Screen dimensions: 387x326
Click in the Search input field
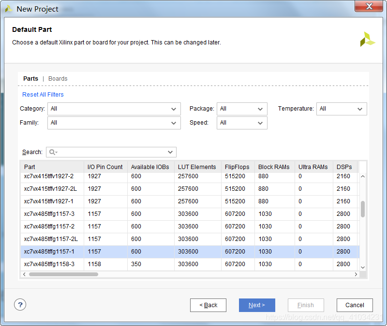click(111, 152)
